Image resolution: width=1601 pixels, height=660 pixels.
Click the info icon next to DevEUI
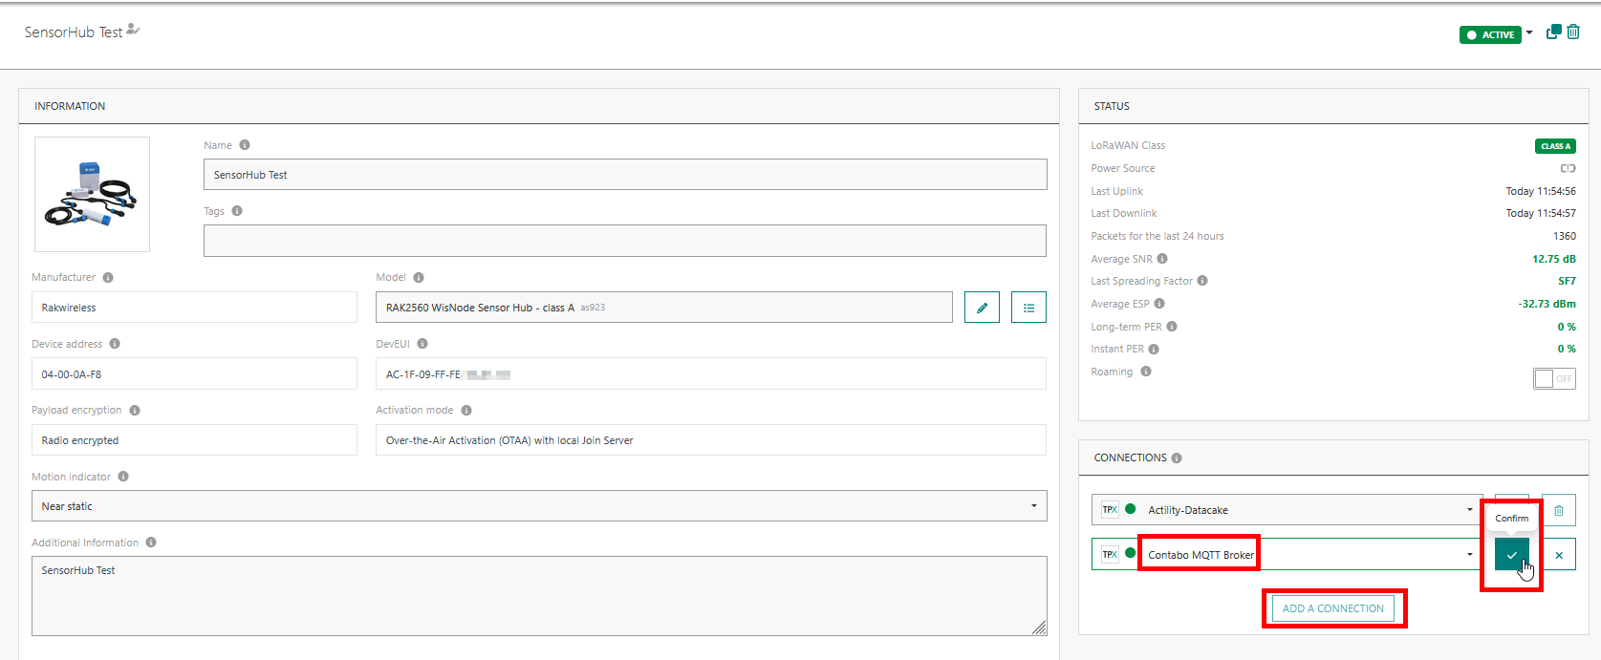click(422, 344)
